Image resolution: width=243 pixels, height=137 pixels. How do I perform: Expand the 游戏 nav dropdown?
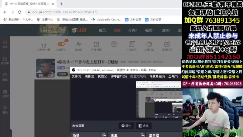pos(166,30)
